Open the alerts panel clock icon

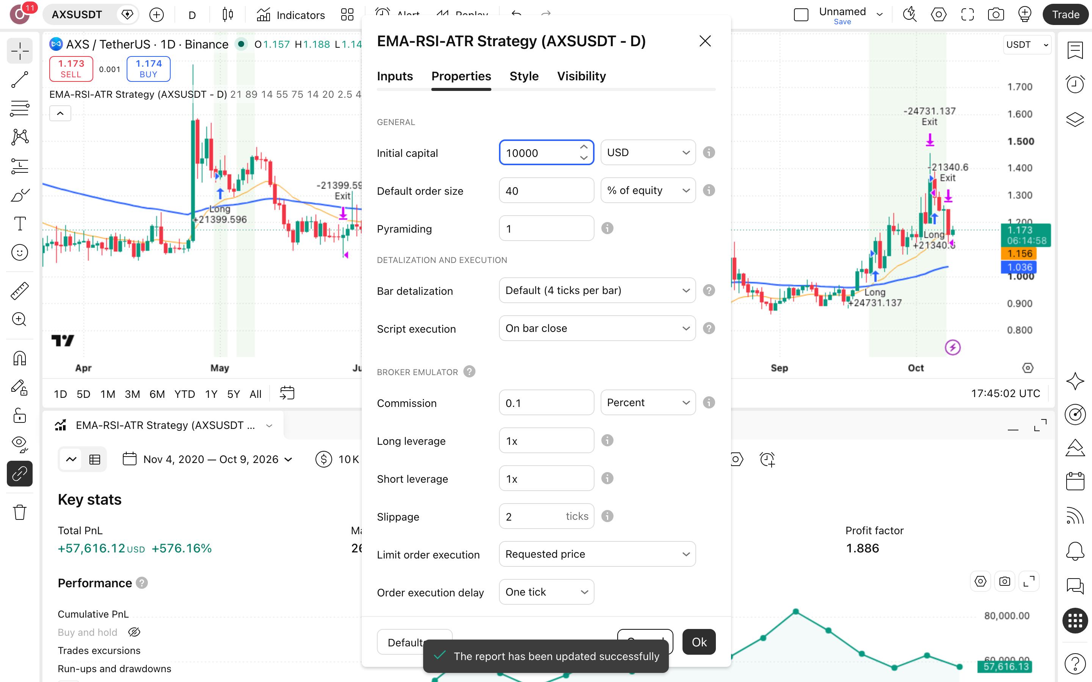[1075, 84]
